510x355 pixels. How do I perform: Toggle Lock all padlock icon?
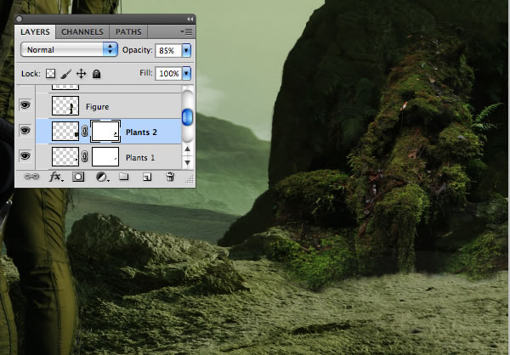(x=96, y=74)
